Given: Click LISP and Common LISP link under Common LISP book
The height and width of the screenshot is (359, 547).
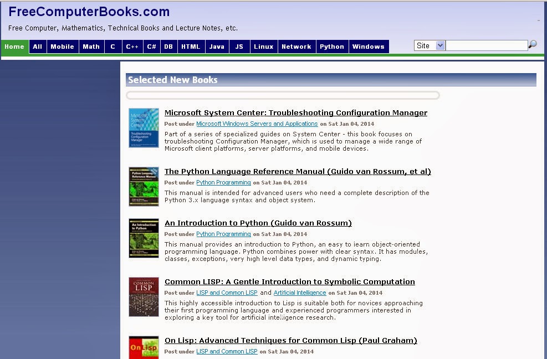Looking at the screenshot, I should coord(227,293).
